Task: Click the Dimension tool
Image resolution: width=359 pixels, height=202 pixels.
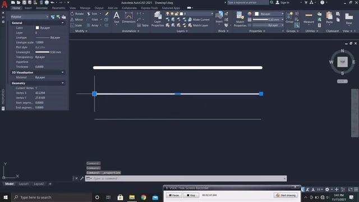Action: 128,17
